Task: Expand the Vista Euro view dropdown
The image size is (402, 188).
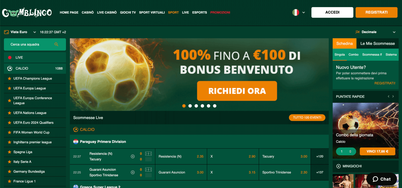Action: [x=20, y=32]
